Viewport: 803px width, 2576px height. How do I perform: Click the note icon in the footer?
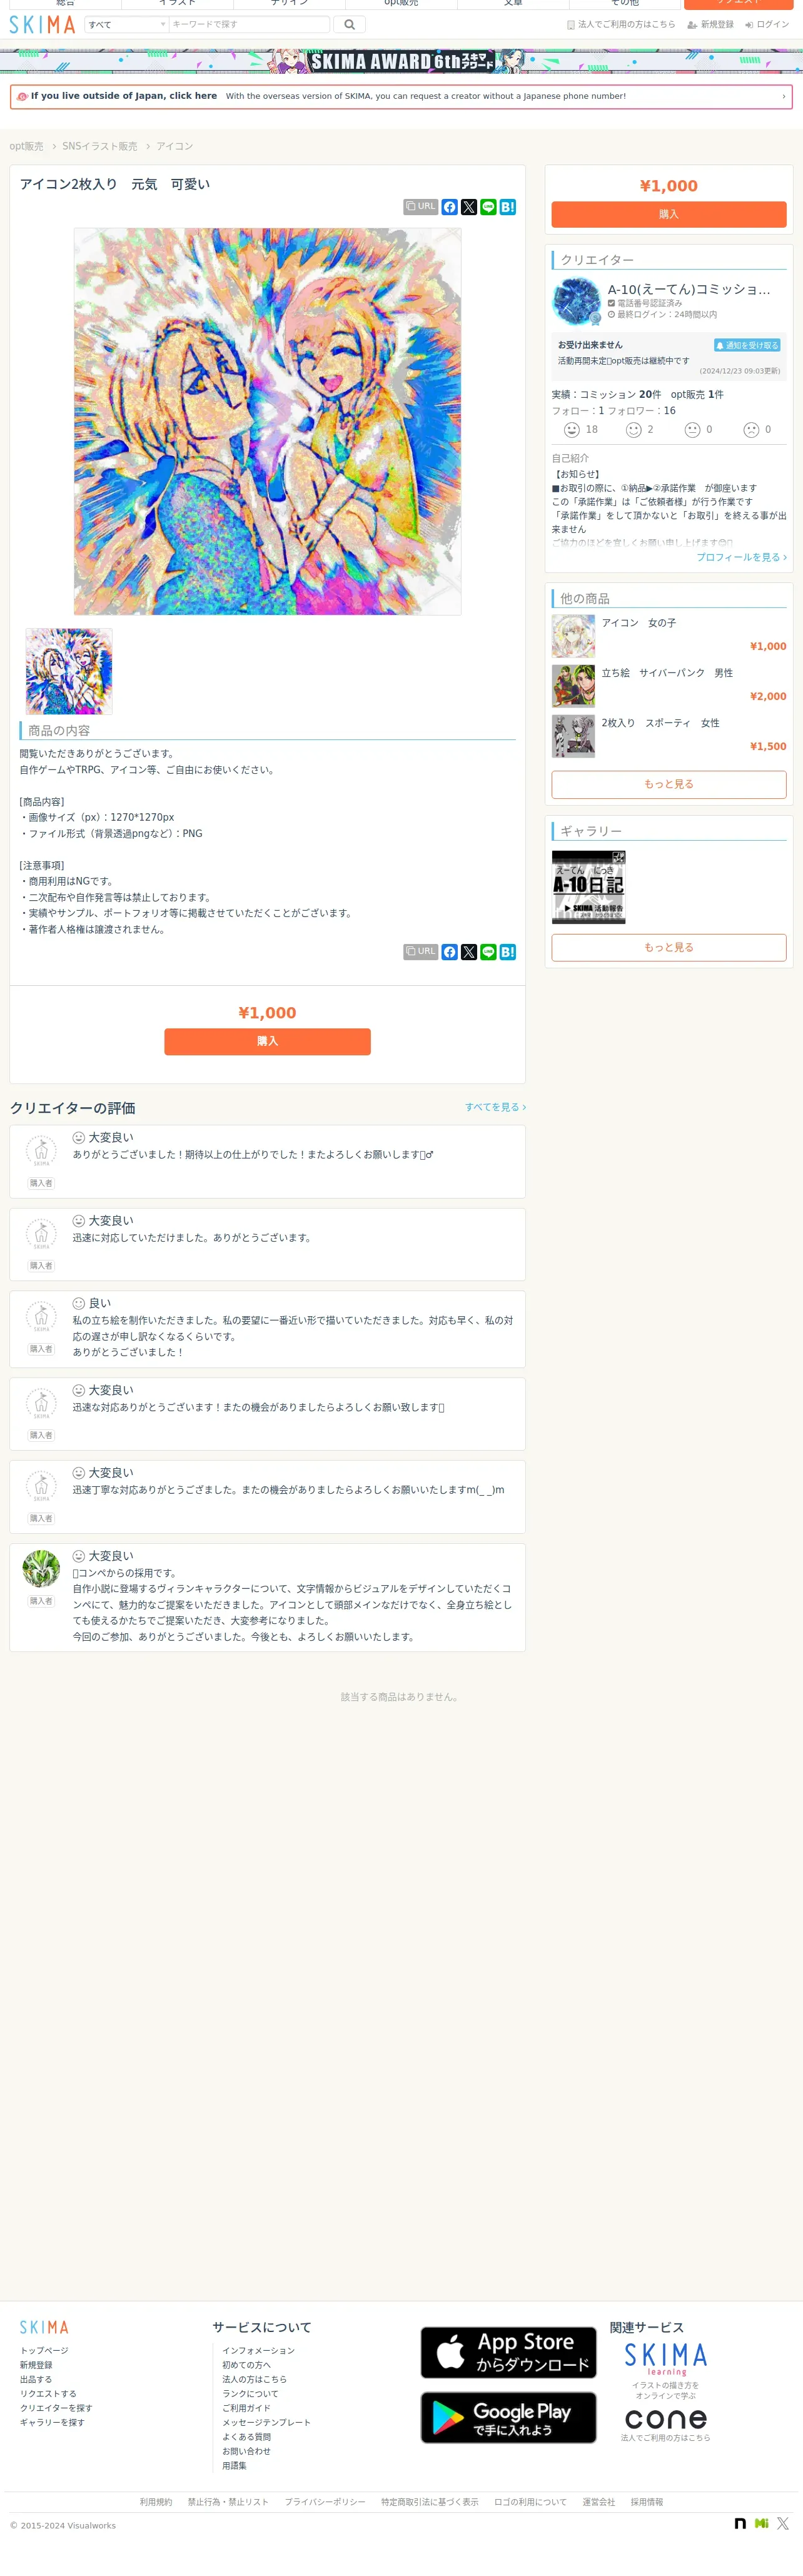tap(740, 2524)
